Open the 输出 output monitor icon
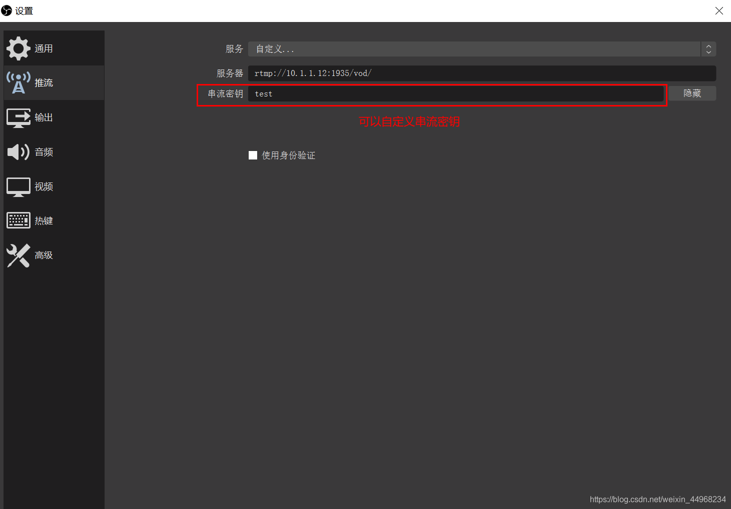731x509 pixels. [x=19, y=117]
